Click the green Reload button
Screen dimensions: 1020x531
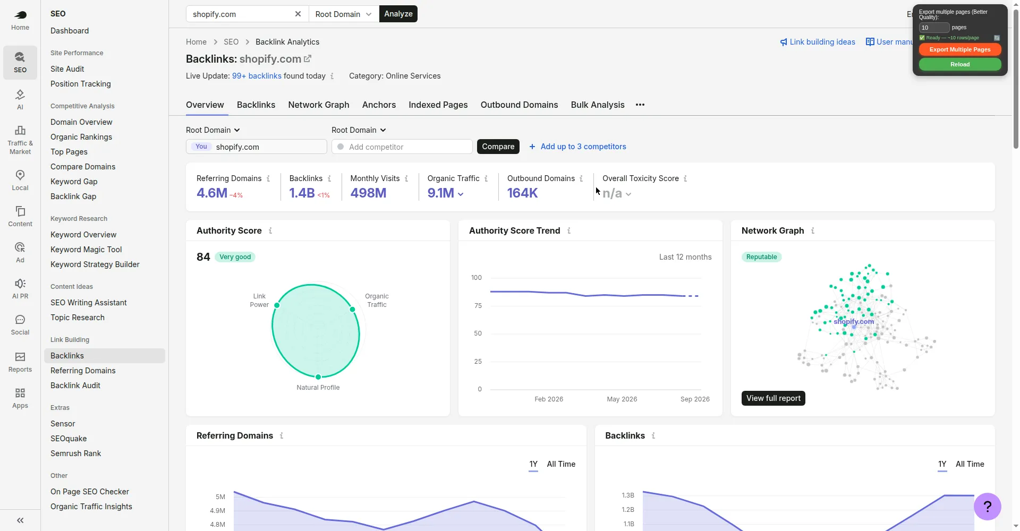coord(960,64)
